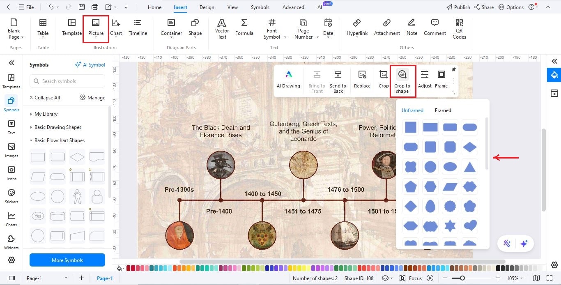Image resolution: width=561 pixels, height=285 pixels.
Task: Open the Page-1 selector dropdown
Action: click(66, 278)
